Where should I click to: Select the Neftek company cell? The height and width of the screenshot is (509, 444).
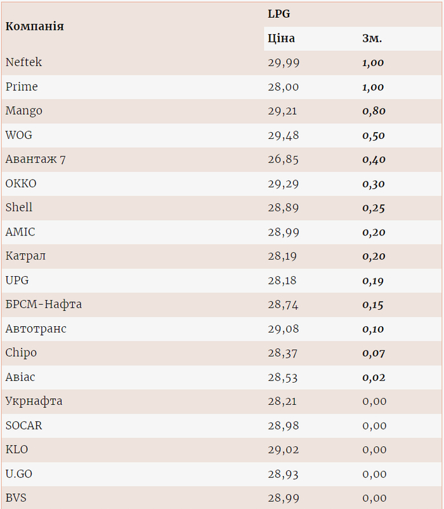pyautogui.click(x=24, y=62)
